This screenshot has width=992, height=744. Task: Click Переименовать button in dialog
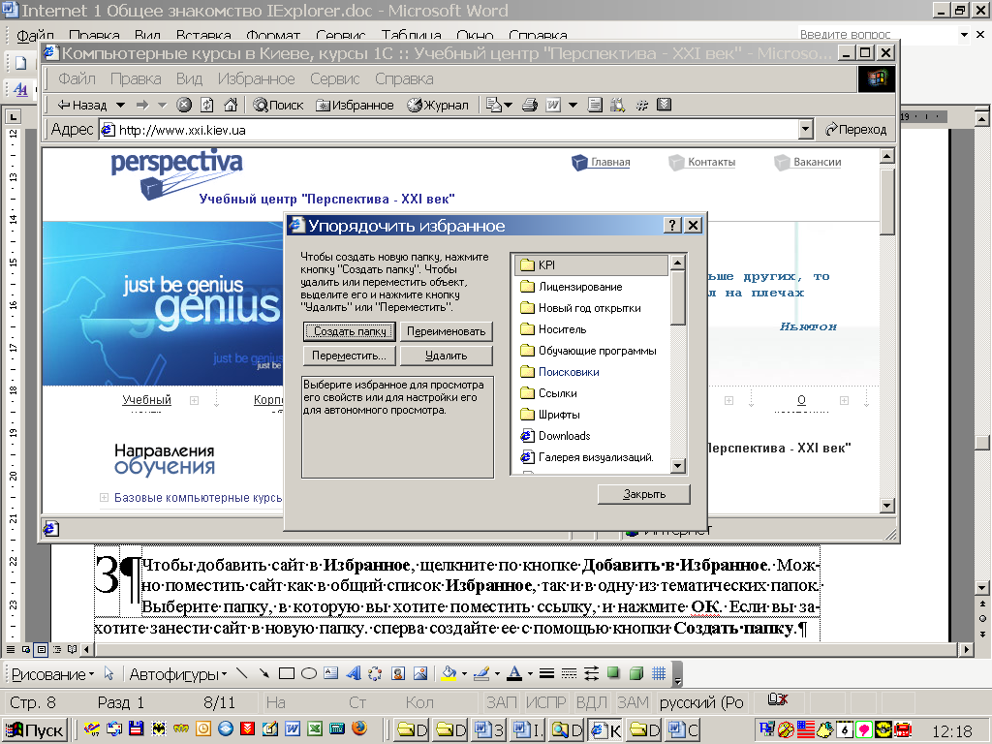point(446,331)
